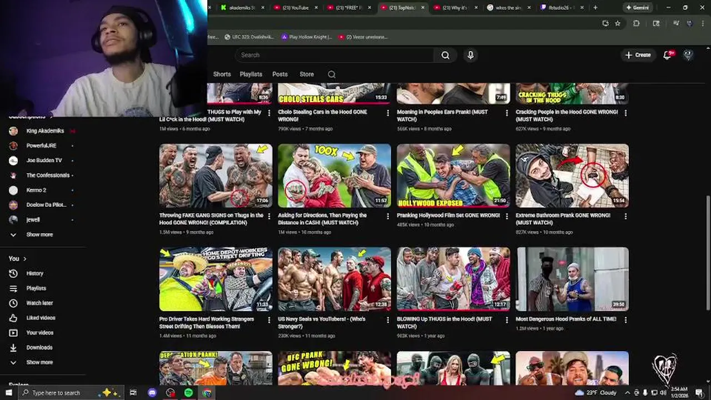711x400 pixels.
Task: Switch to the Playlists channel tab
Action: click(x=251, y=74)
